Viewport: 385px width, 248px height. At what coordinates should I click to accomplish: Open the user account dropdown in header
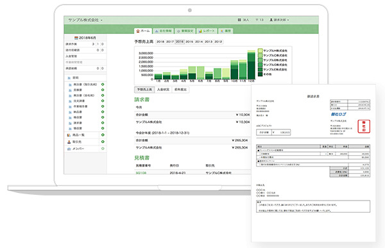click(279, 20)
